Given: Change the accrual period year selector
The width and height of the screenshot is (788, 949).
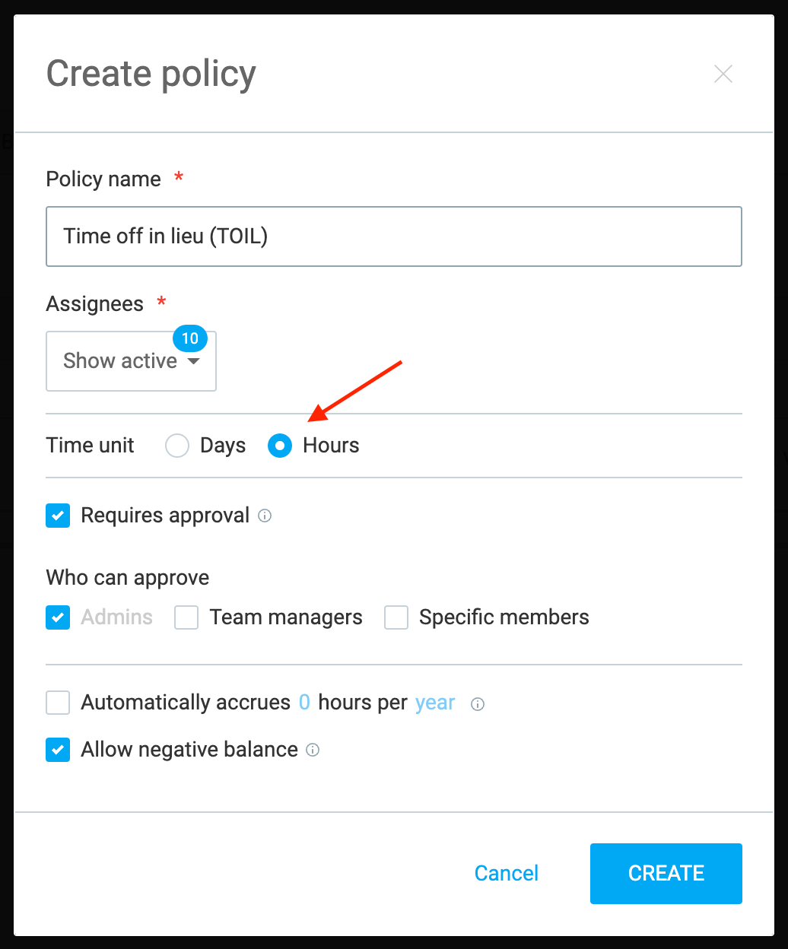Looking at the screenshot, I should (x=435, y=703).
